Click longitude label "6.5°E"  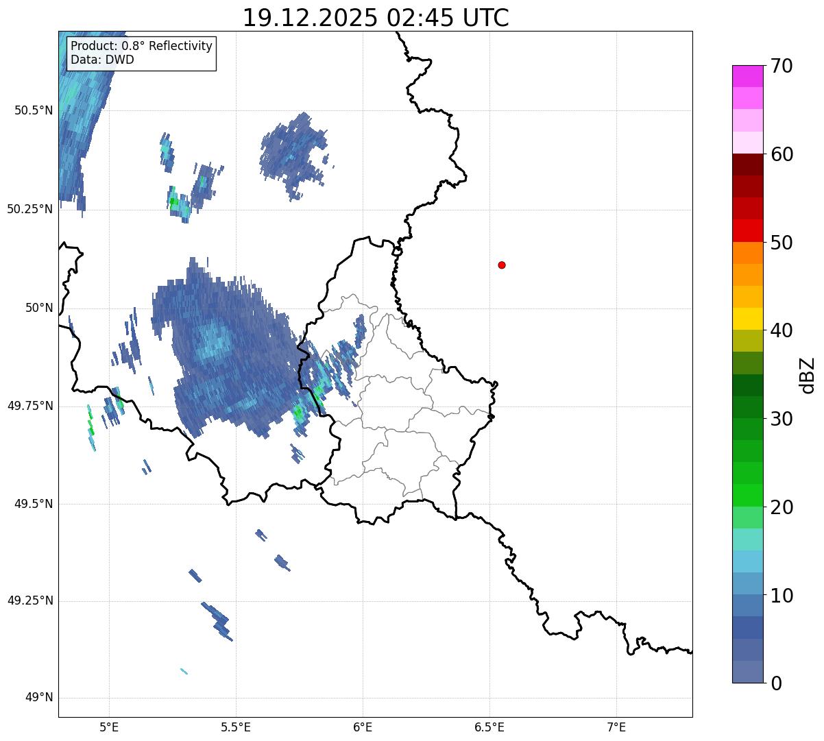point(489,727)
